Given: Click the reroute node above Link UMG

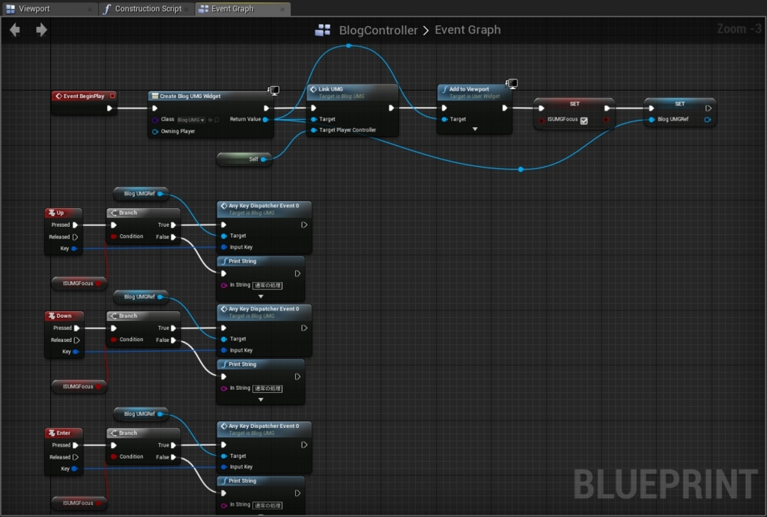Looking at the screenshot, I should (x=349, y=46).
